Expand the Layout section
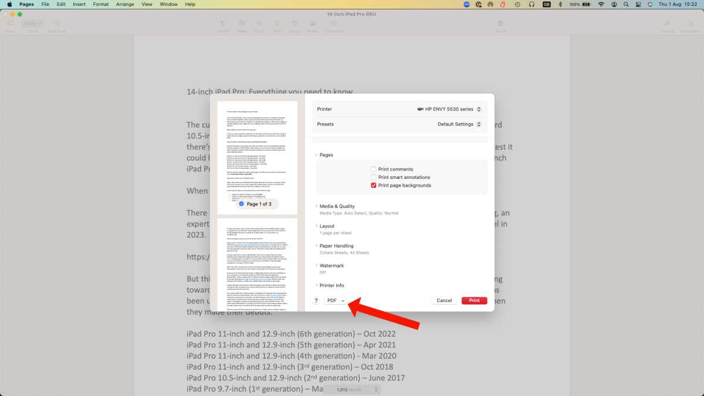 [317, 226]
